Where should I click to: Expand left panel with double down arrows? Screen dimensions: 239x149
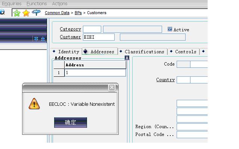click(36, 39)
